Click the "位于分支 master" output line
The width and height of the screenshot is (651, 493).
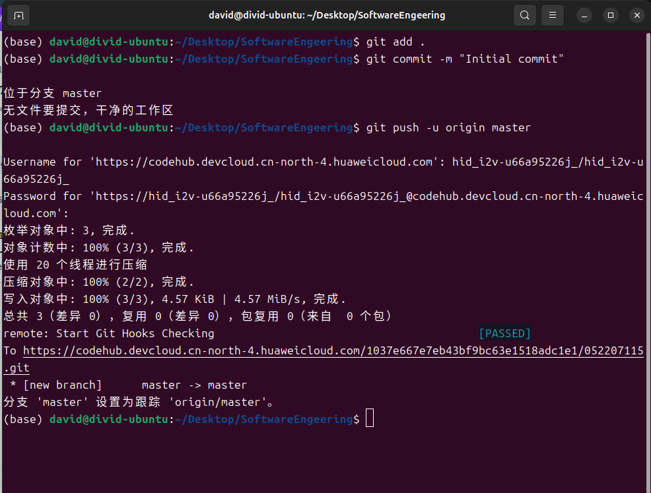[x=53, y=93]
